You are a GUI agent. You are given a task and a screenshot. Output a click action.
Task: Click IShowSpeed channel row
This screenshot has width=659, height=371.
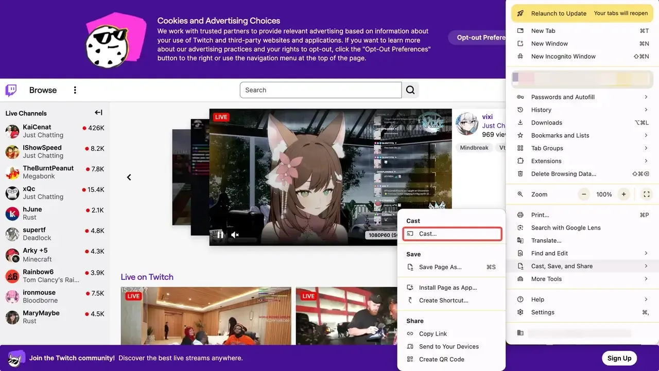(55, 152)
